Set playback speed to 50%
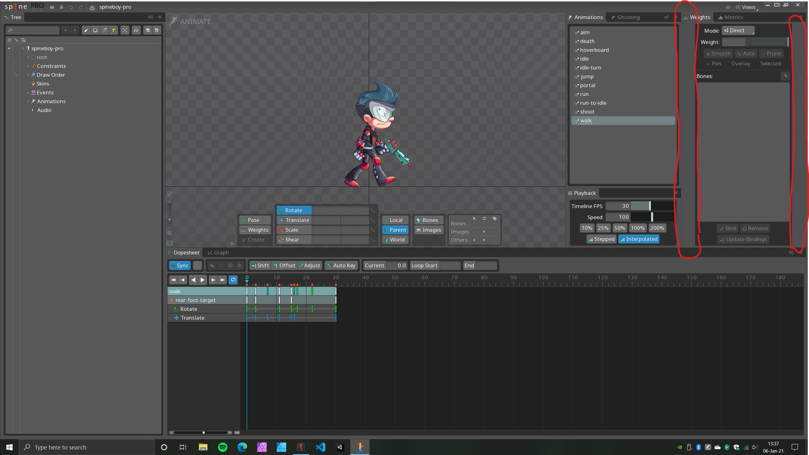Viewport: 809px width, 455px height. click(x=619, y=228)
